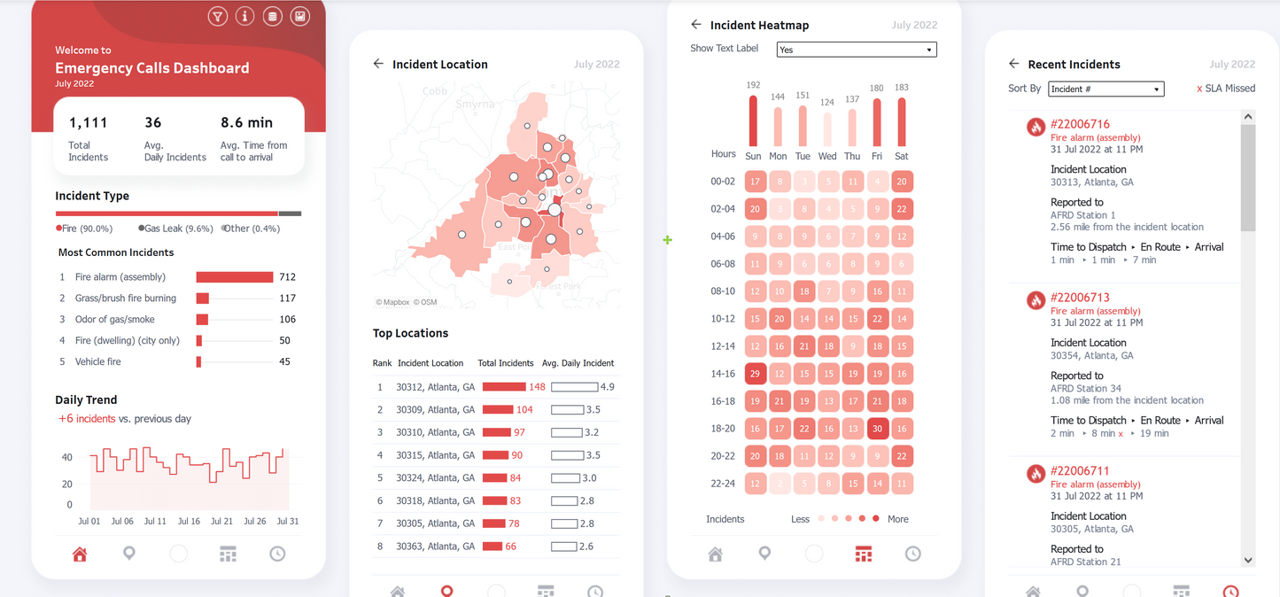Tap the empty circle nav icon on main dashboard
The height and width of the screenshot is (597, 1280).
(x=178, y=554)
